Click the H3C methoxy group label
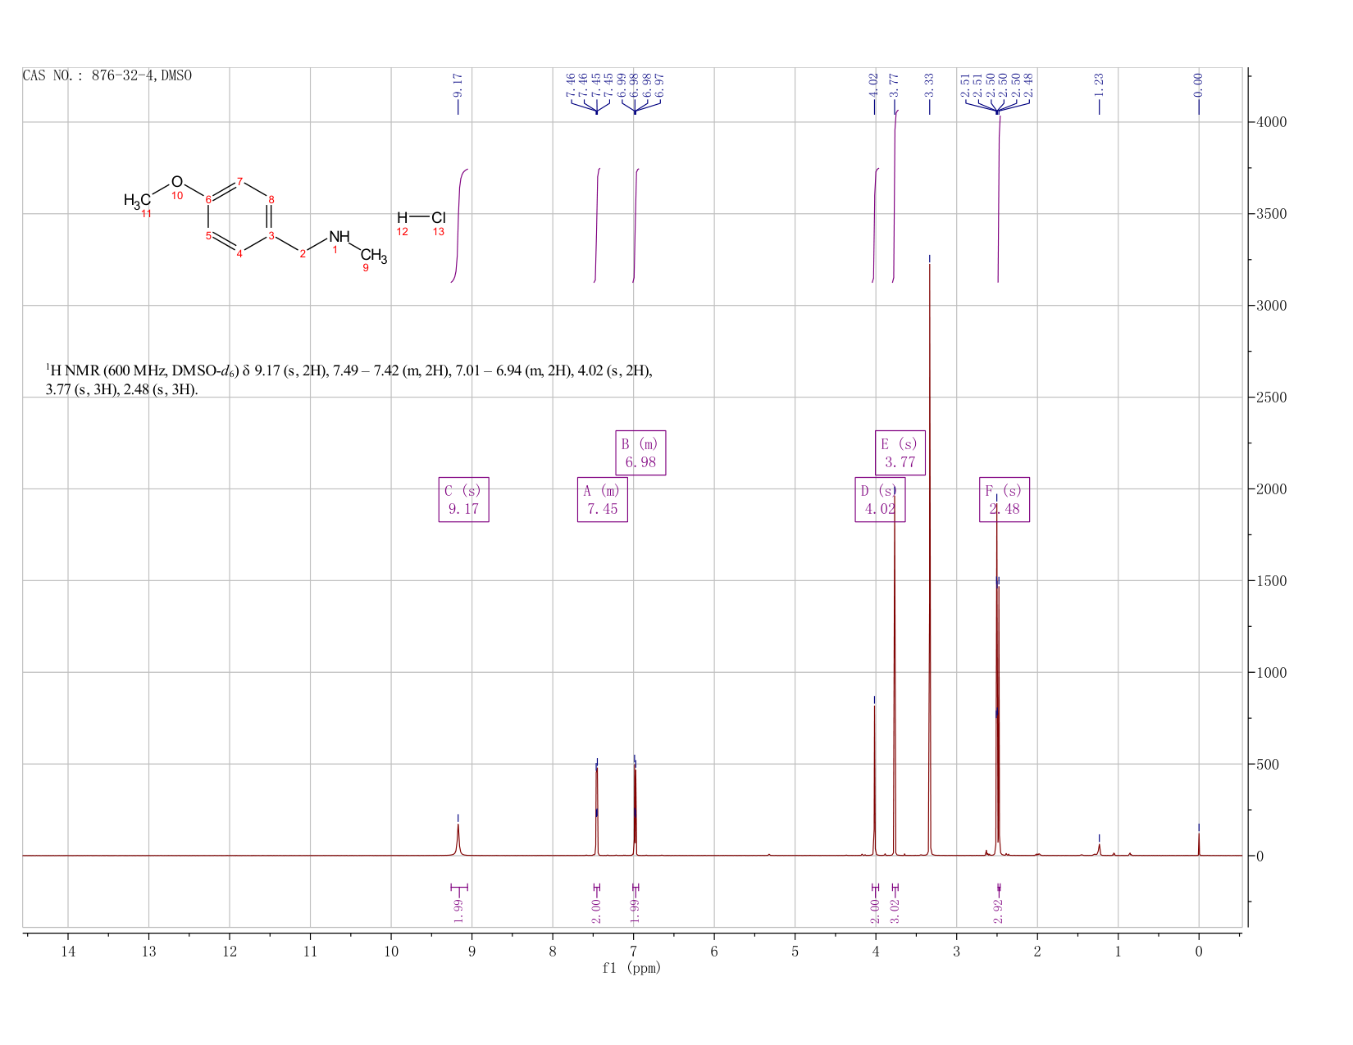Screen dimensions: 1353x1045 coord(137,200)
